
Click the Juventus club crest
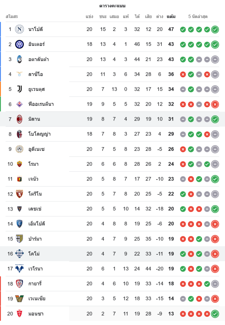[x=20, y=89]
